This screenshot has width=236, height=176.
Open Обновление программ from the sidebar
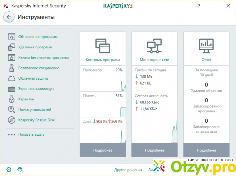click(x=38, y=37)
